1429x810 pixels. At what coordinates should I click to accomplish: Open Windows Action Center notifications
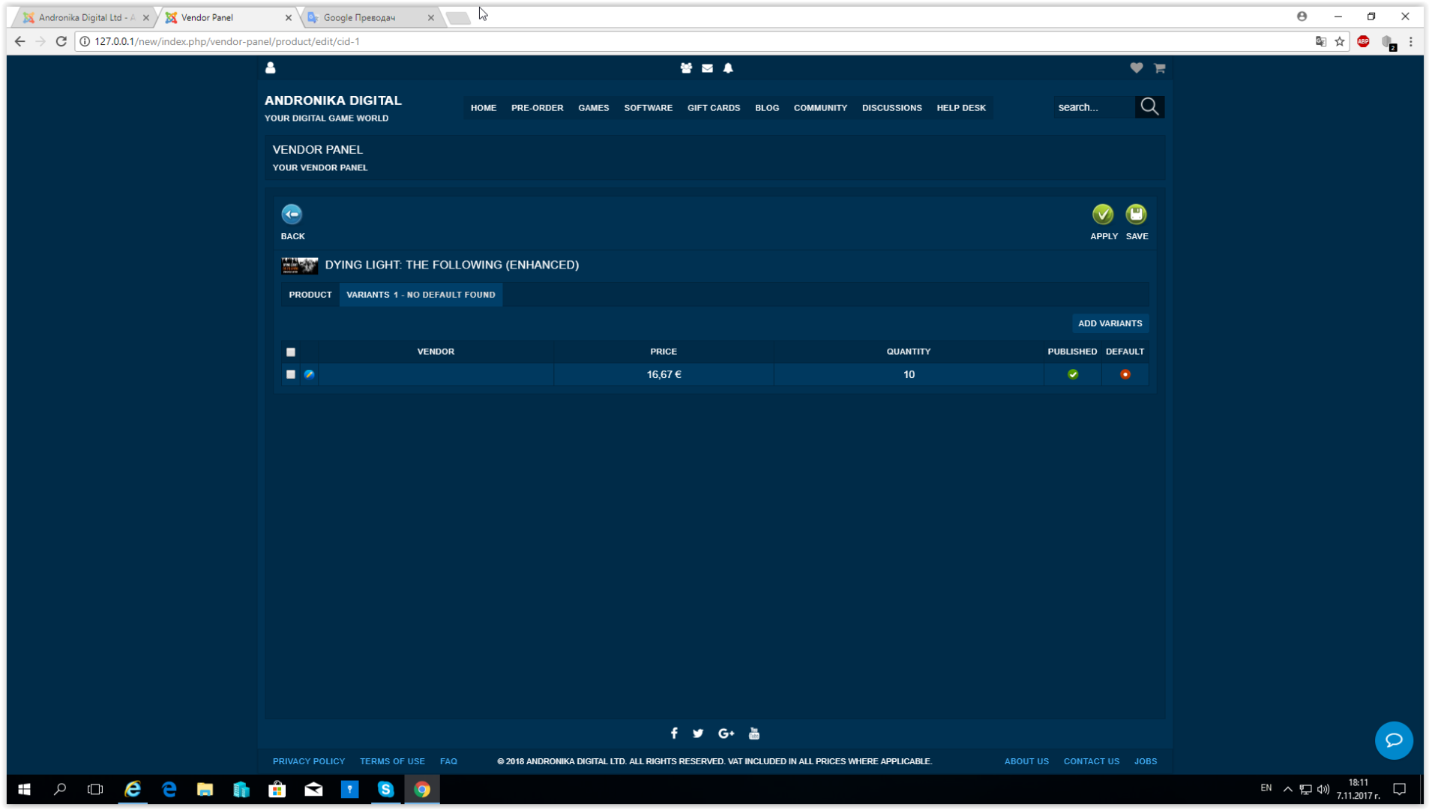pyautogui.click(x=1399, y=789)
